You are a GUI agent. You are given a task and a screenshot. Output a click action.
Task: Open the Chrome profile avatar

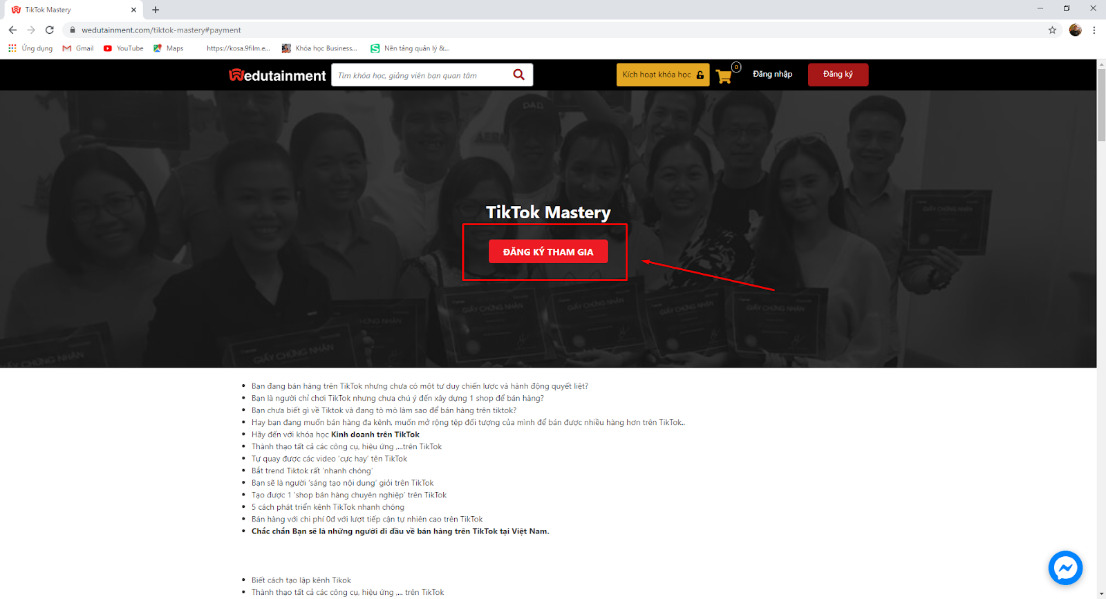click(1075, 30)
